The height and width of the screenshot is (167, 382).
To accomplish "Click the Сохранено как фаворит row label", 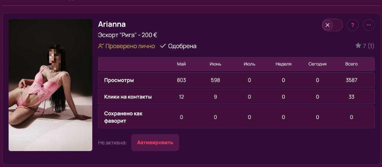I will coord(124,117).
